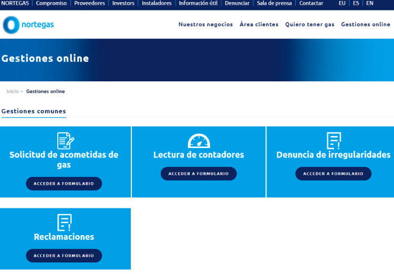This screenshot has width=394, height=274.
Task: Open the Instaladores section
Action: 157,3
